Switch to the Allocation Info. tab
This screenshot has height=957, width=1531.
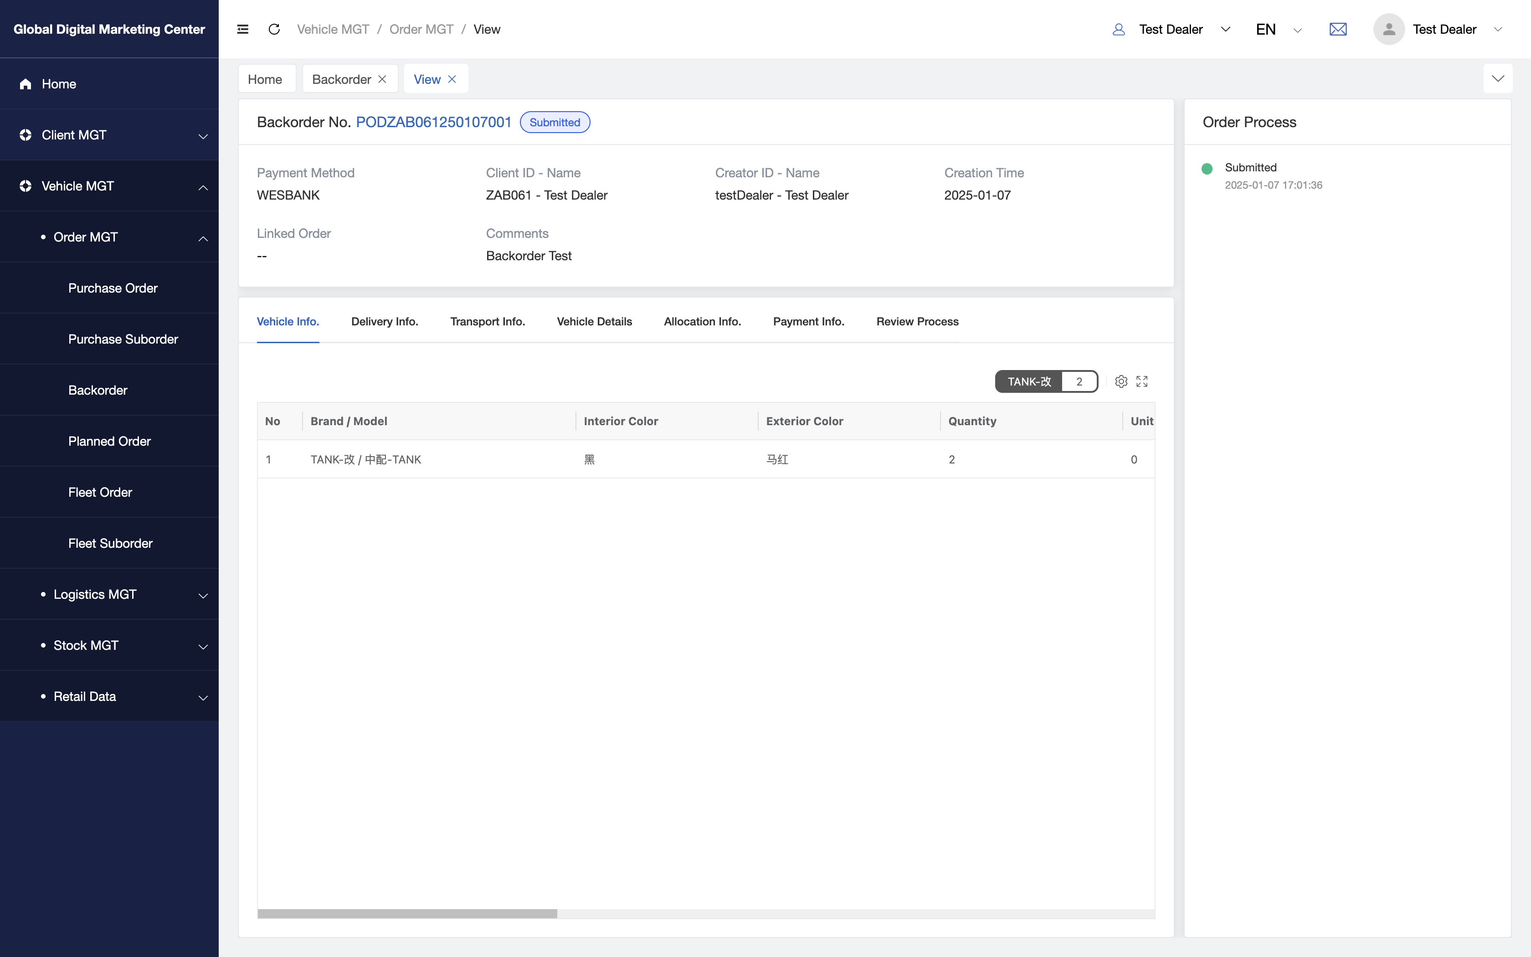pyautogui.click(x=702, y=322)
